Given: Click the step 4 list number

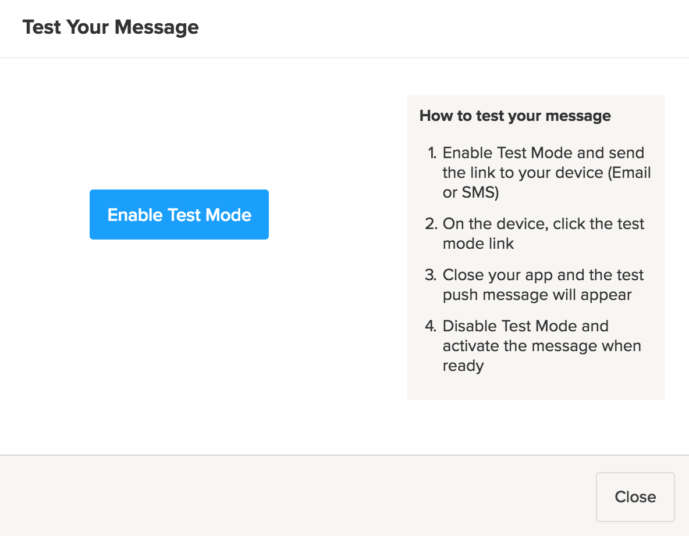Looking at the screenshot, I should 431,326.
